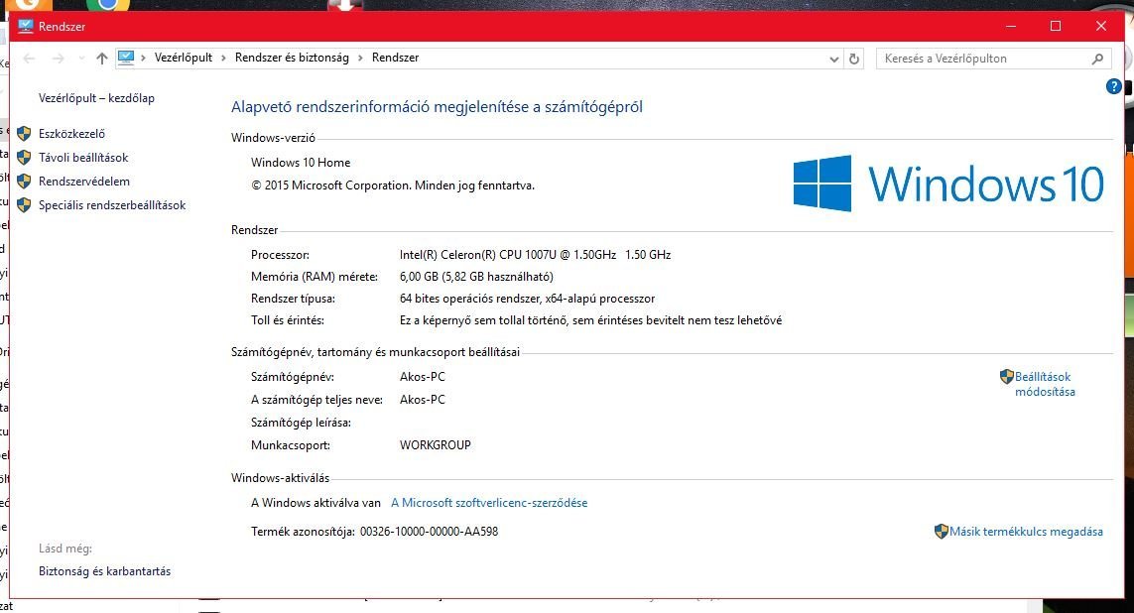This screenshot has width=1134, height=613.
Task: Open recent locations dropdown arrow
Action: (x=81, y=59)
